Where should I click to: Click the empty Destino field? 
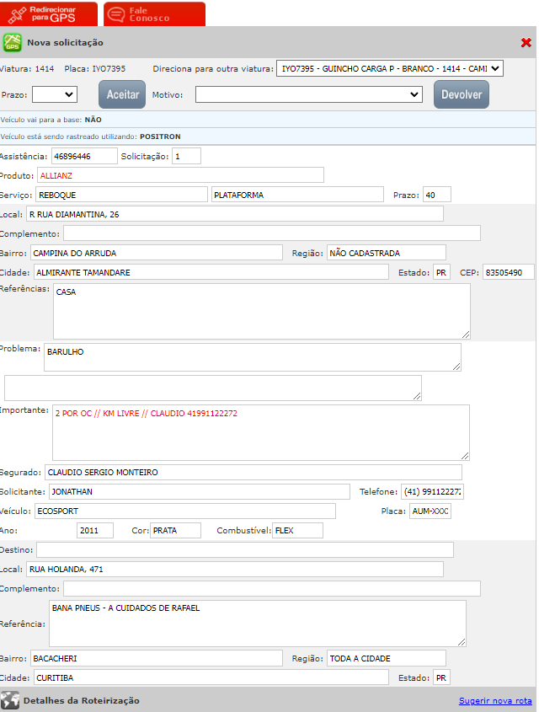(245, 549)
